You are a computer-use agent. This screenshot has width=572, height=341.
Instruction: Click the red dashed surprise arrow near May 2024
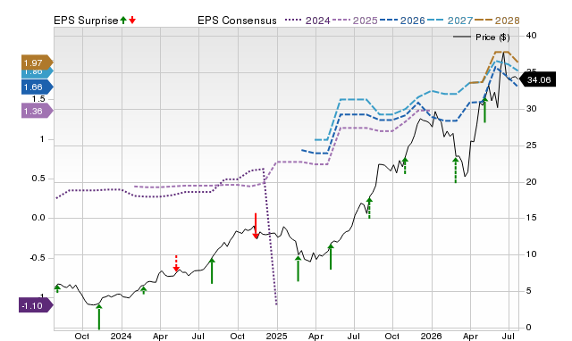[176, 263]
